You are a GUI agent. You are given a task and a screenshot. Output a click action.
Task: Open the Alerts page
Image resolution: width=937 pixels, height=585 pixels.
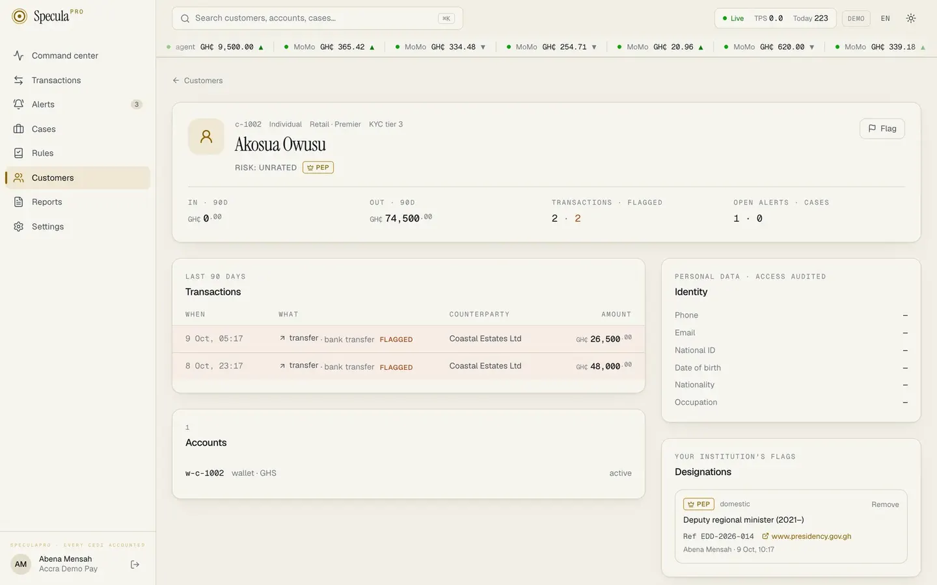(78, 105)
